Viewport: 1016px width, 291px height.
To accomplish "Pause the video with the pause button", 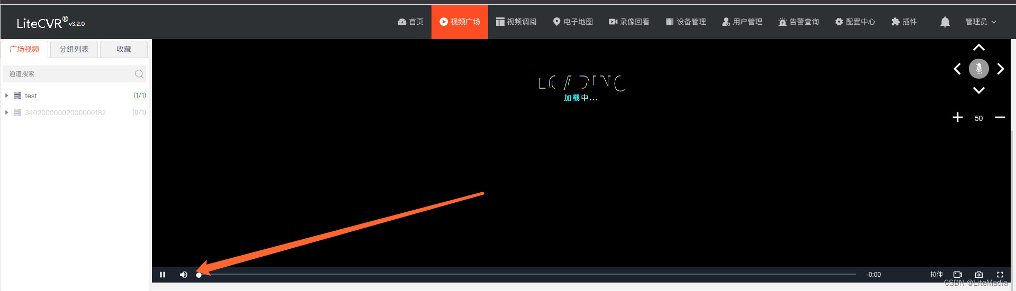I will click(x=163, y=275).
